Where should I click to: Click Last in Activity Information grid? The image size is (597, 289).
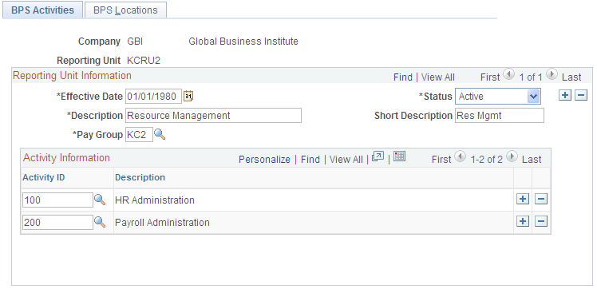(532, 160)
